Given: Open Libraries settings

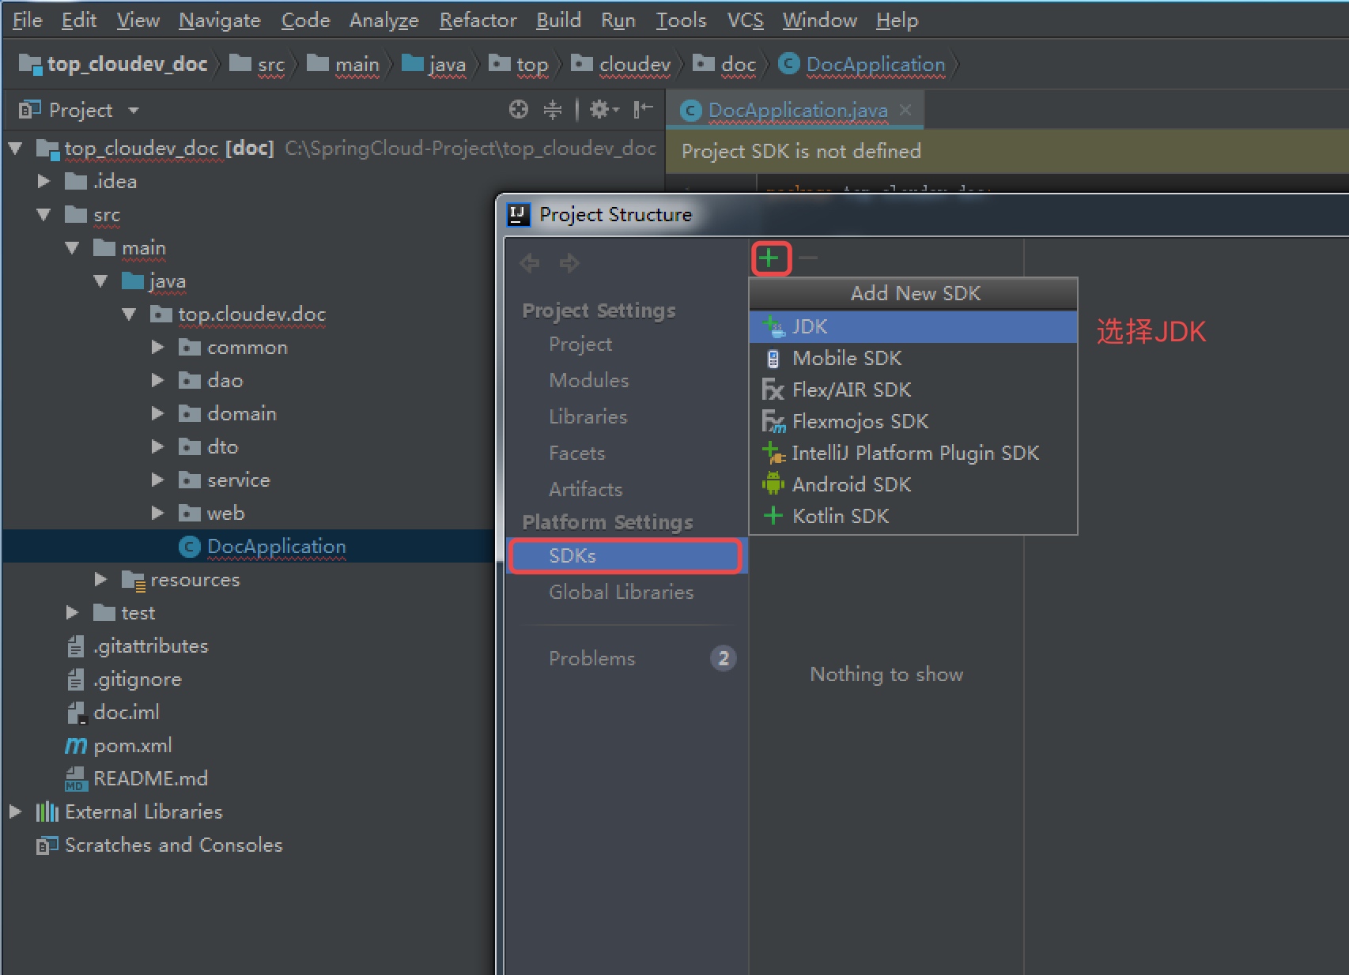Looking at the screenshot, I should coord(588,416).
